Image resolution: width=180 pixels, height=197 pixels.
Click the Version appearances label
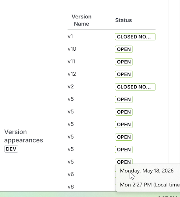[x=24, y=136]
